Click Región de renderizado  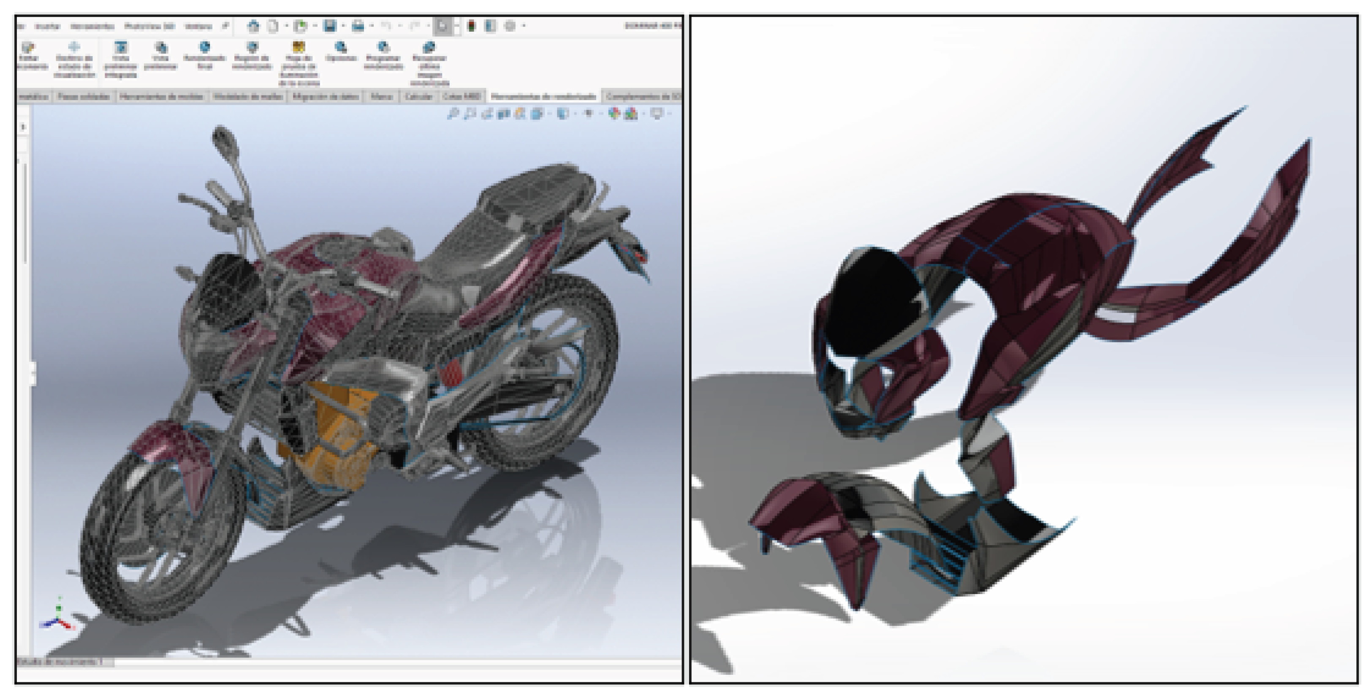point(252,55)
